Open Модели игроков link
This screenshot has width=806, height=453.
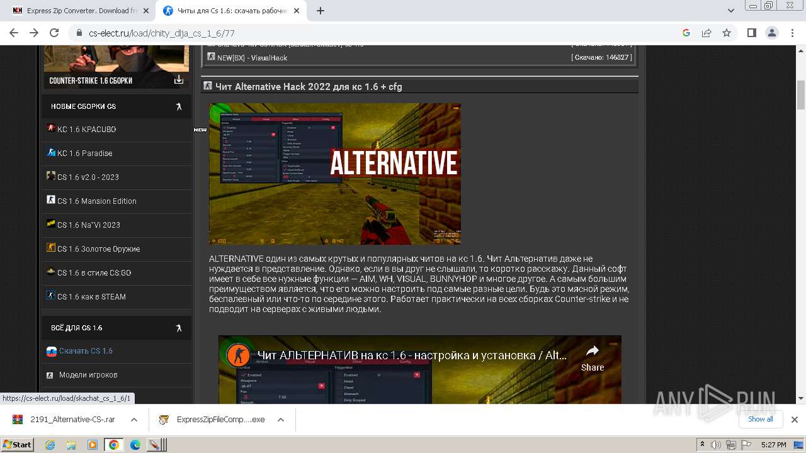click(88, 375)
